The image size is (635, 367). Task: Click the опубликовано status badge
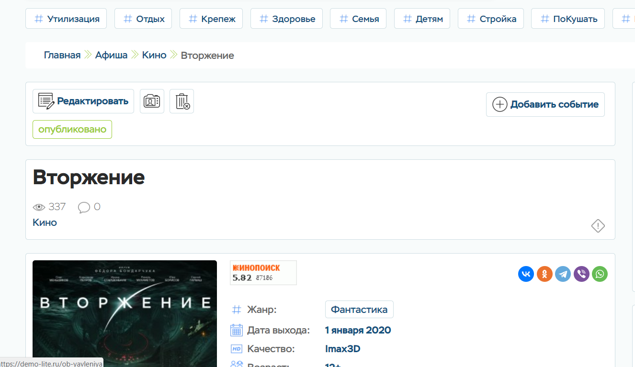72,130
